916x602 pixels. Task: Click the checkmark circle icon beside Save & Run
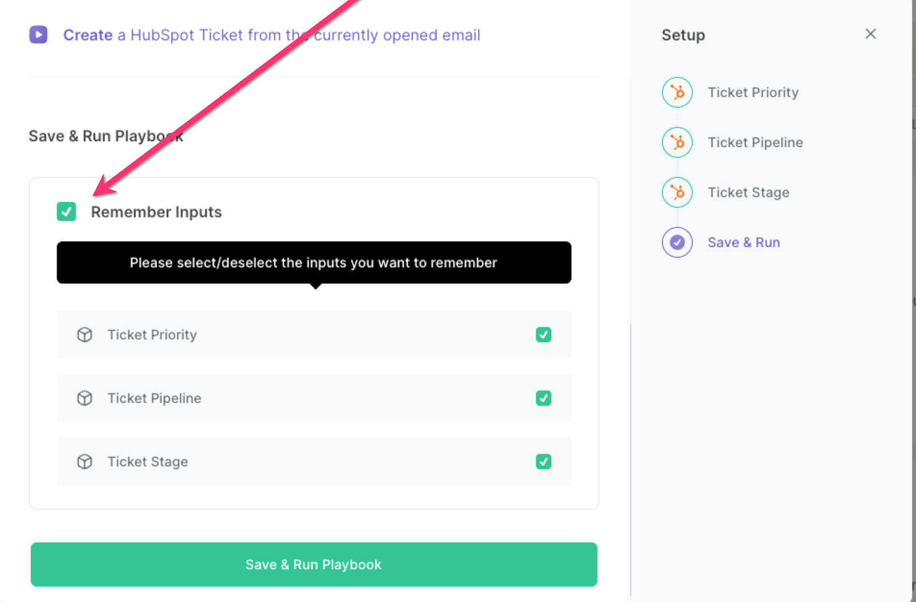[x=677, y=242]
